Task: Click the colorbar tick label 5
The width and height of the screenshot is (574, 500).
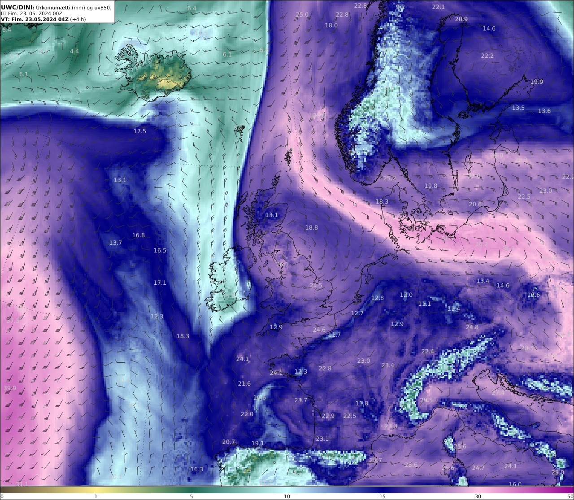Action: (x=191, y=496)
